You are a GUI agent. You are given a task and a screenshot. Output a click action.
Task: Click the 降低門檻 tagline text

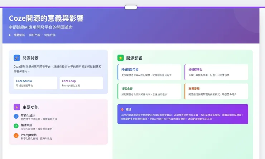35,35
